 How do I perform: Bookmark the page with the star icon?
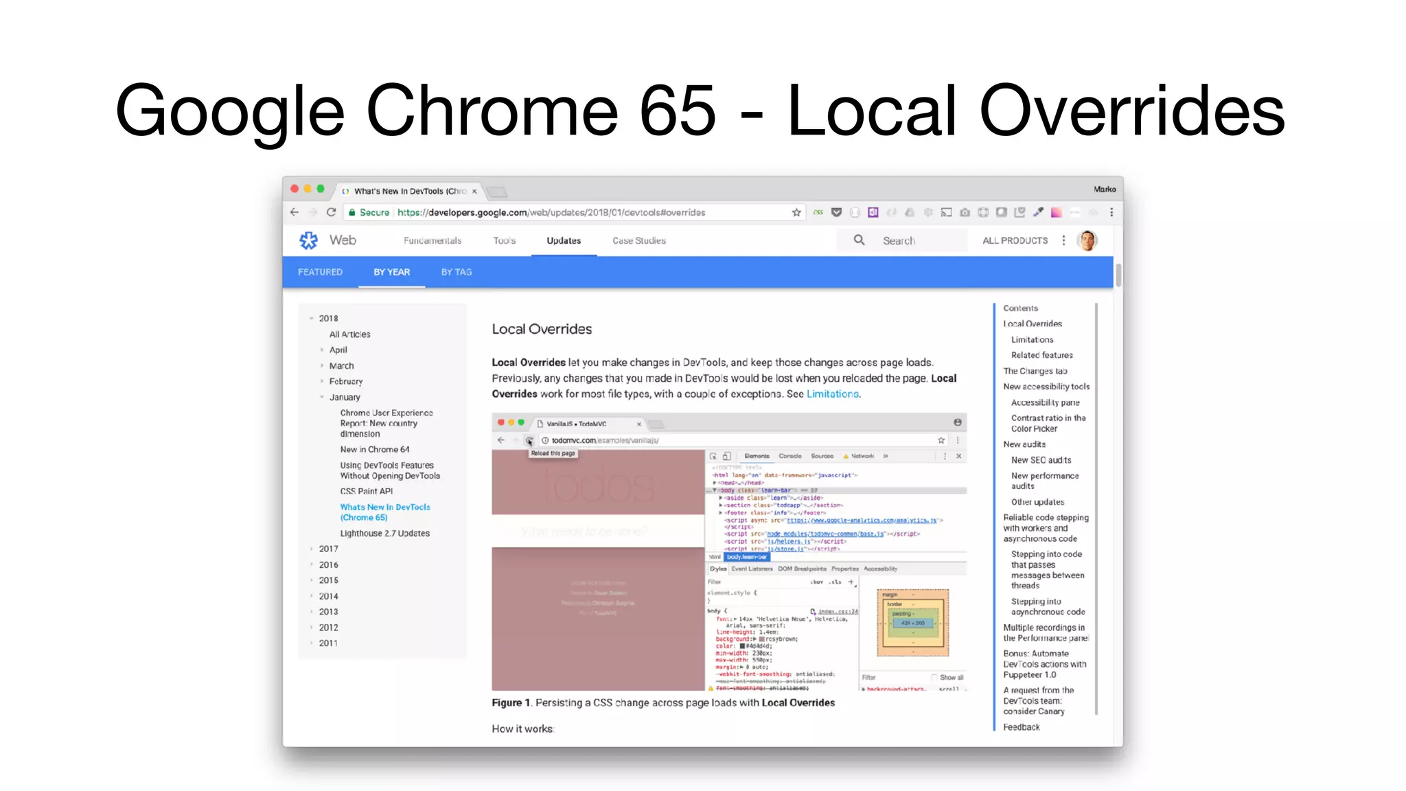796,212
